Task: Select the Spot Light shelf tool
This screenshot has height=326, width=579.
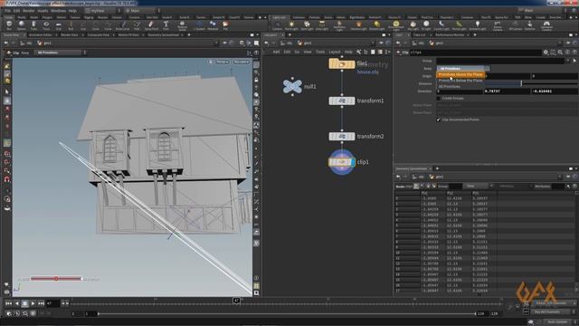Action: [x=307, y=25]
